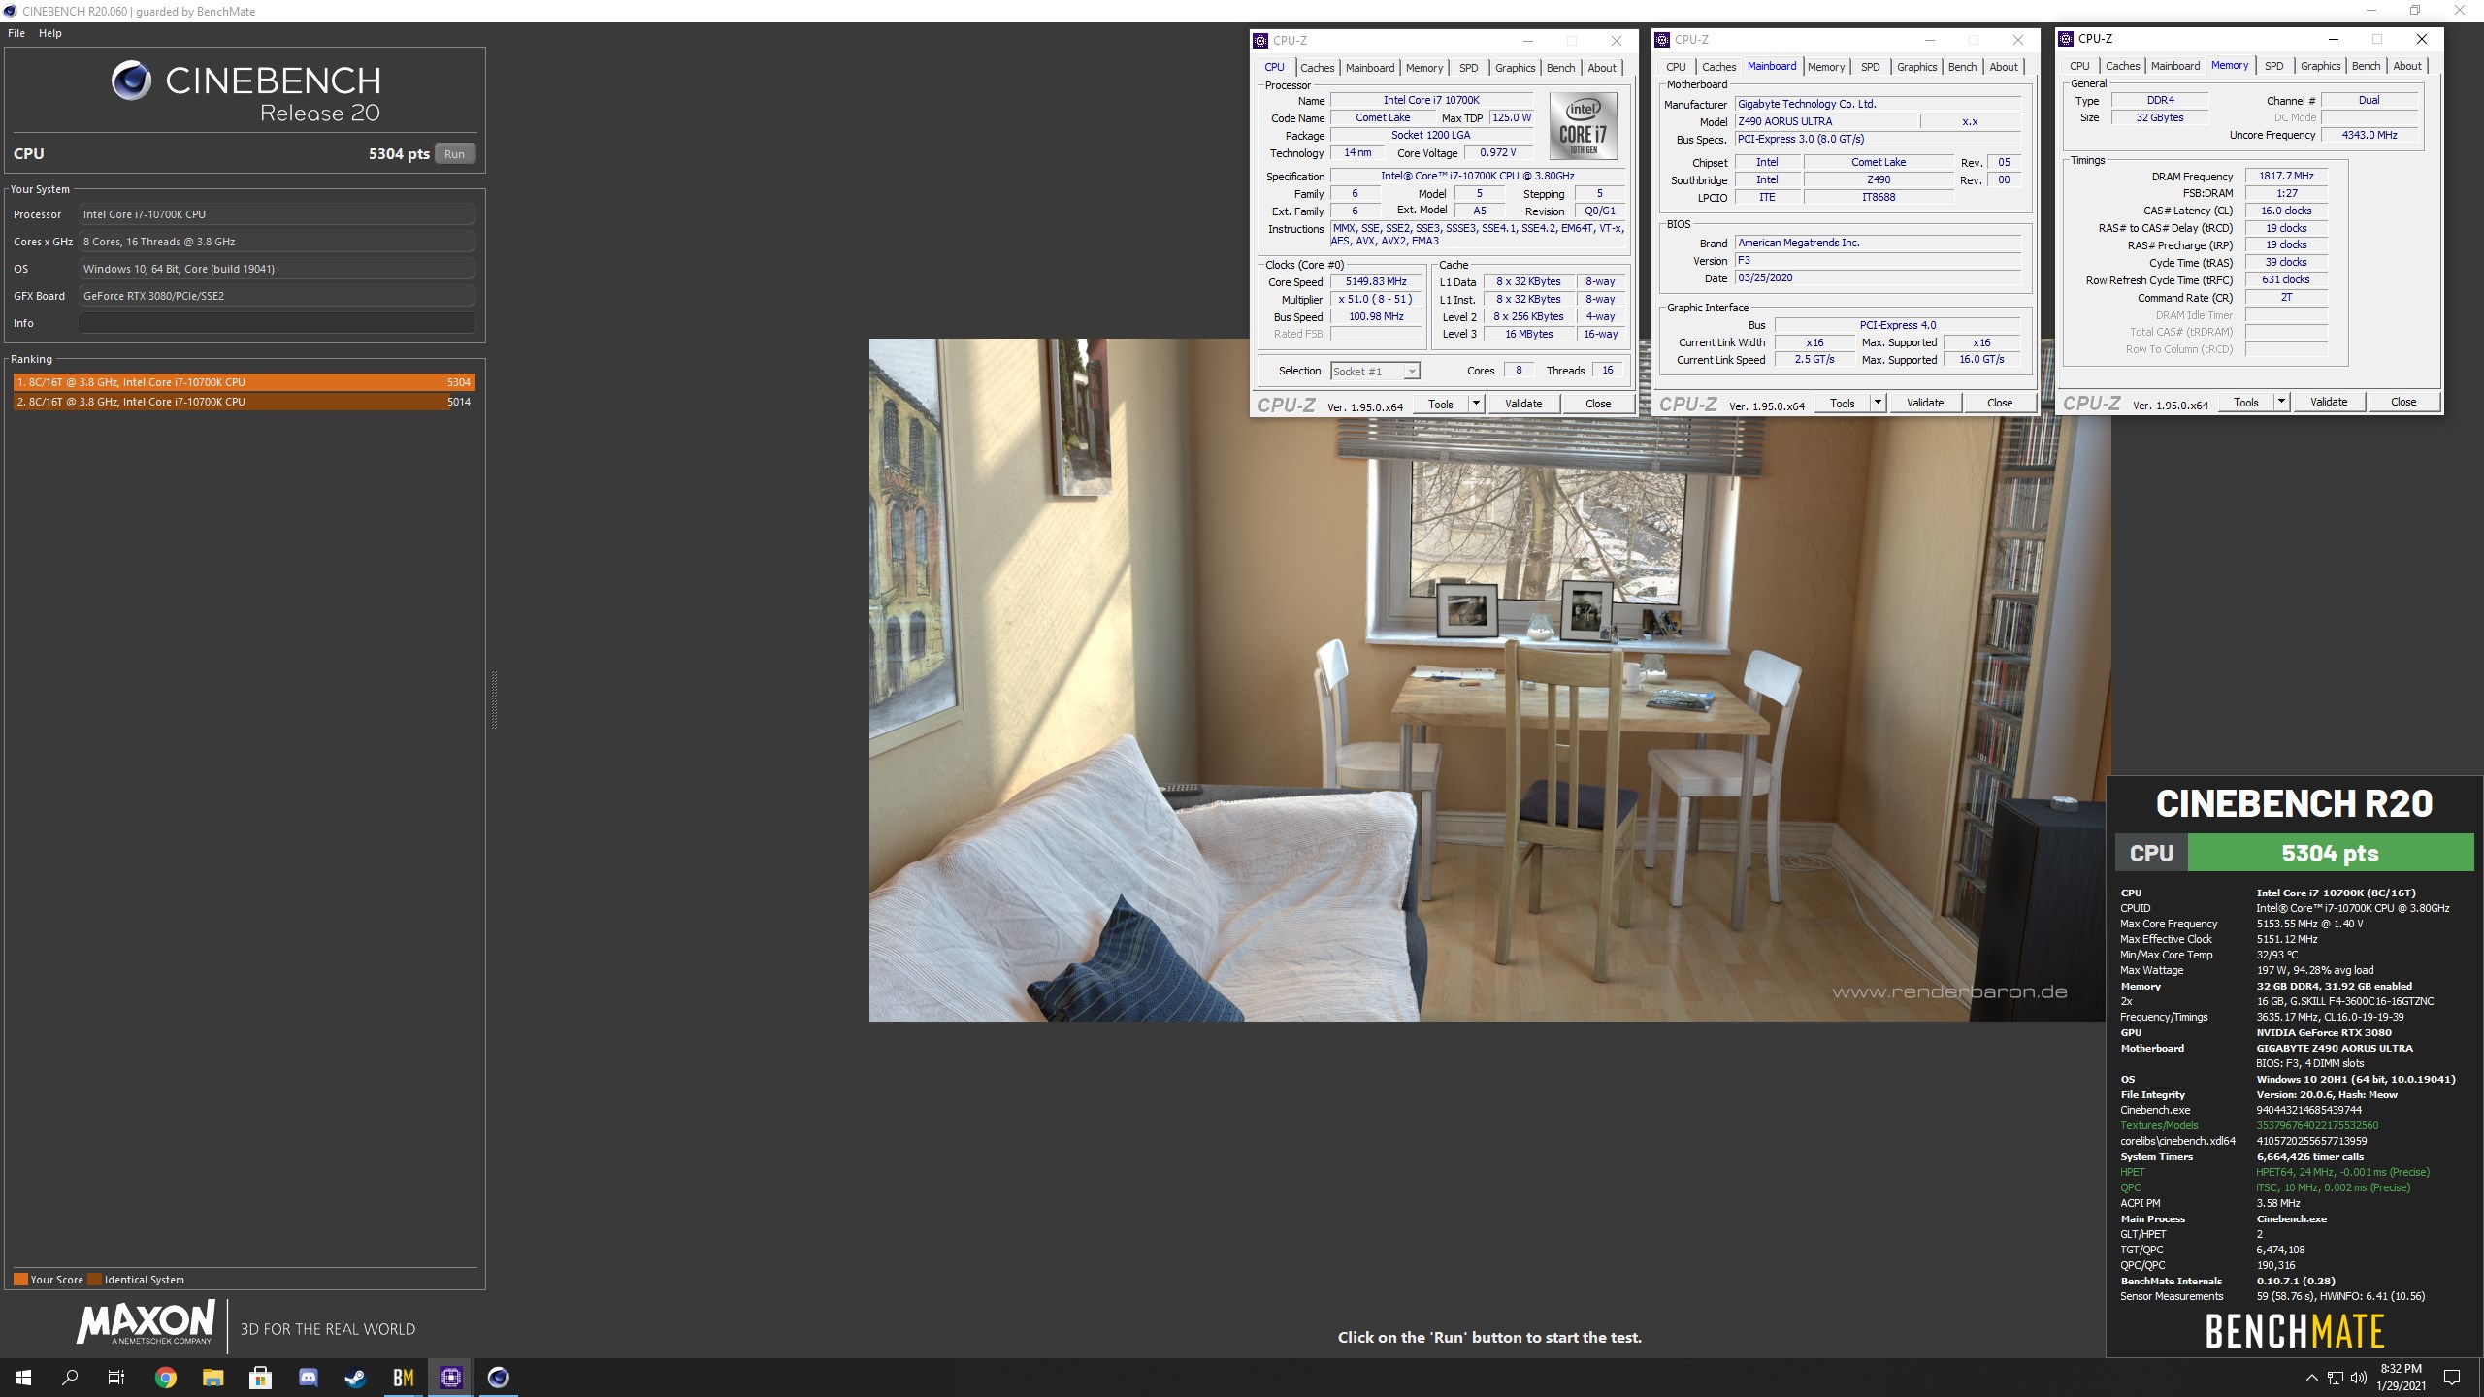Click CPU-Z icon in Mainboard window title bar
Screen dimensions: 2484x1397
pos(1662,39)
